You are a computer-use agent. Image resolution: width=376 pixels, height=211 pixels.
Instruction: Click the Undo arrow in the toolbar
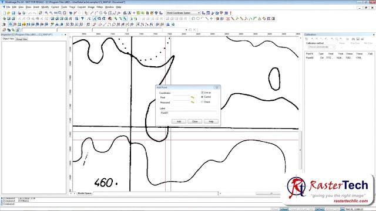pos(30,13)
